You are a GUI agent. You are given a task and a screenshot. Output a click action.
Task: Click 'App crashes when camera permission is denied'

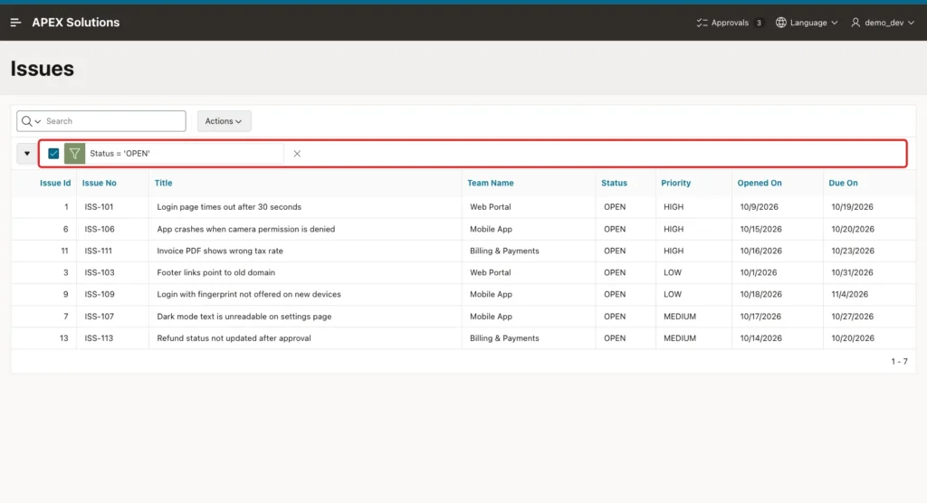[246, 229]
